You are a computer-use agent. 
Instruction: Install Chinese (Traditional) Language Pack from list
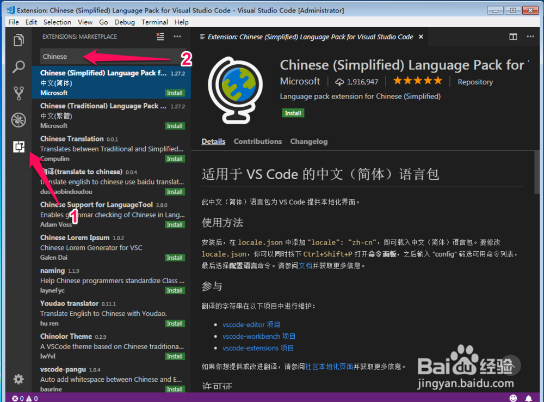pyautogui.click(x=175, y=126)
